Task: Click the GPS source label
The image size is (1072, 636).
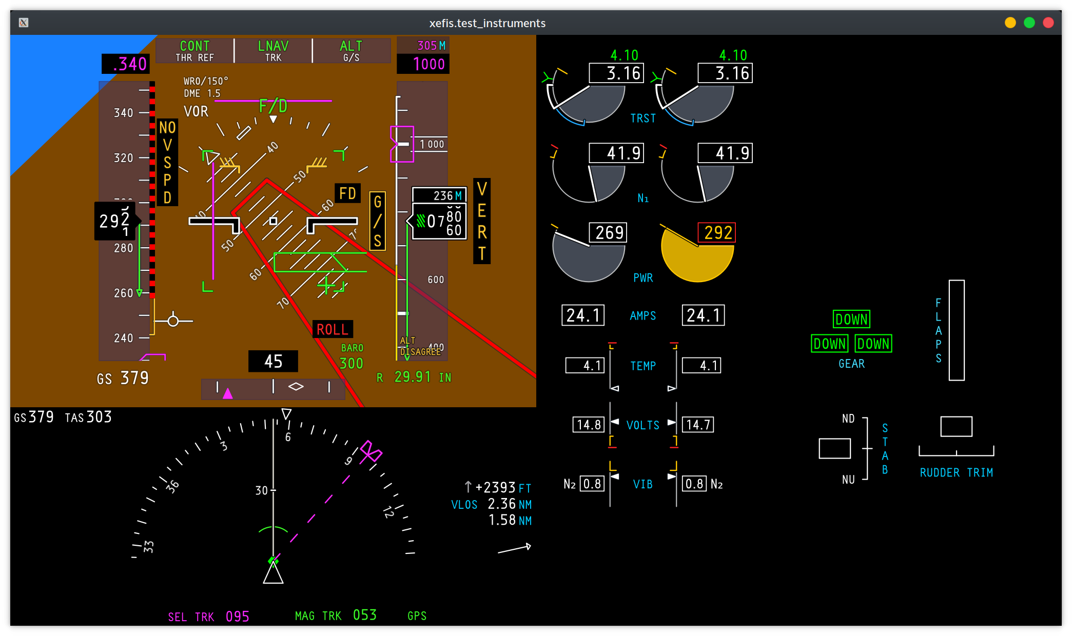Action: 417,616
